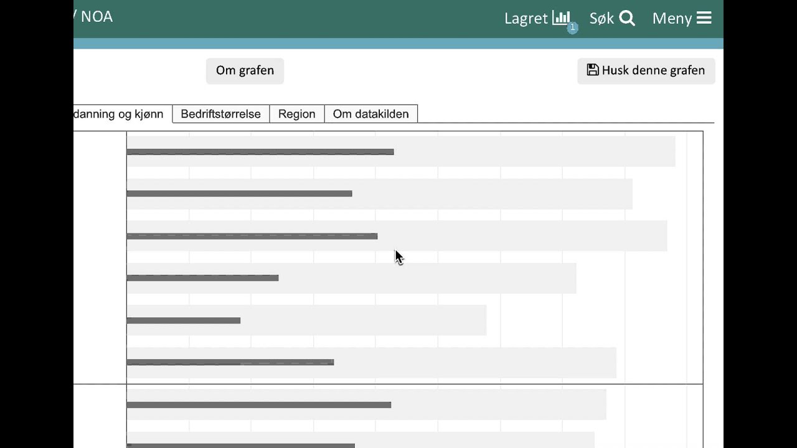The width and height of the screenshot is (797, 448).
Task: Select the Region tab
Action: pos(296,114)
